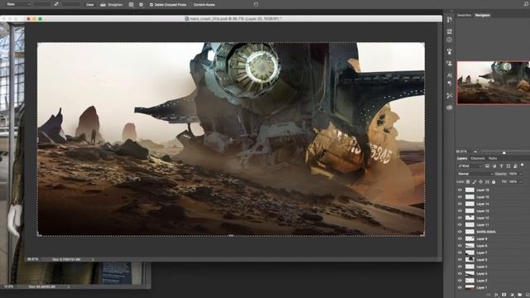
Task: Reset the crop with undo arrow
Action: tap(256, 4)
